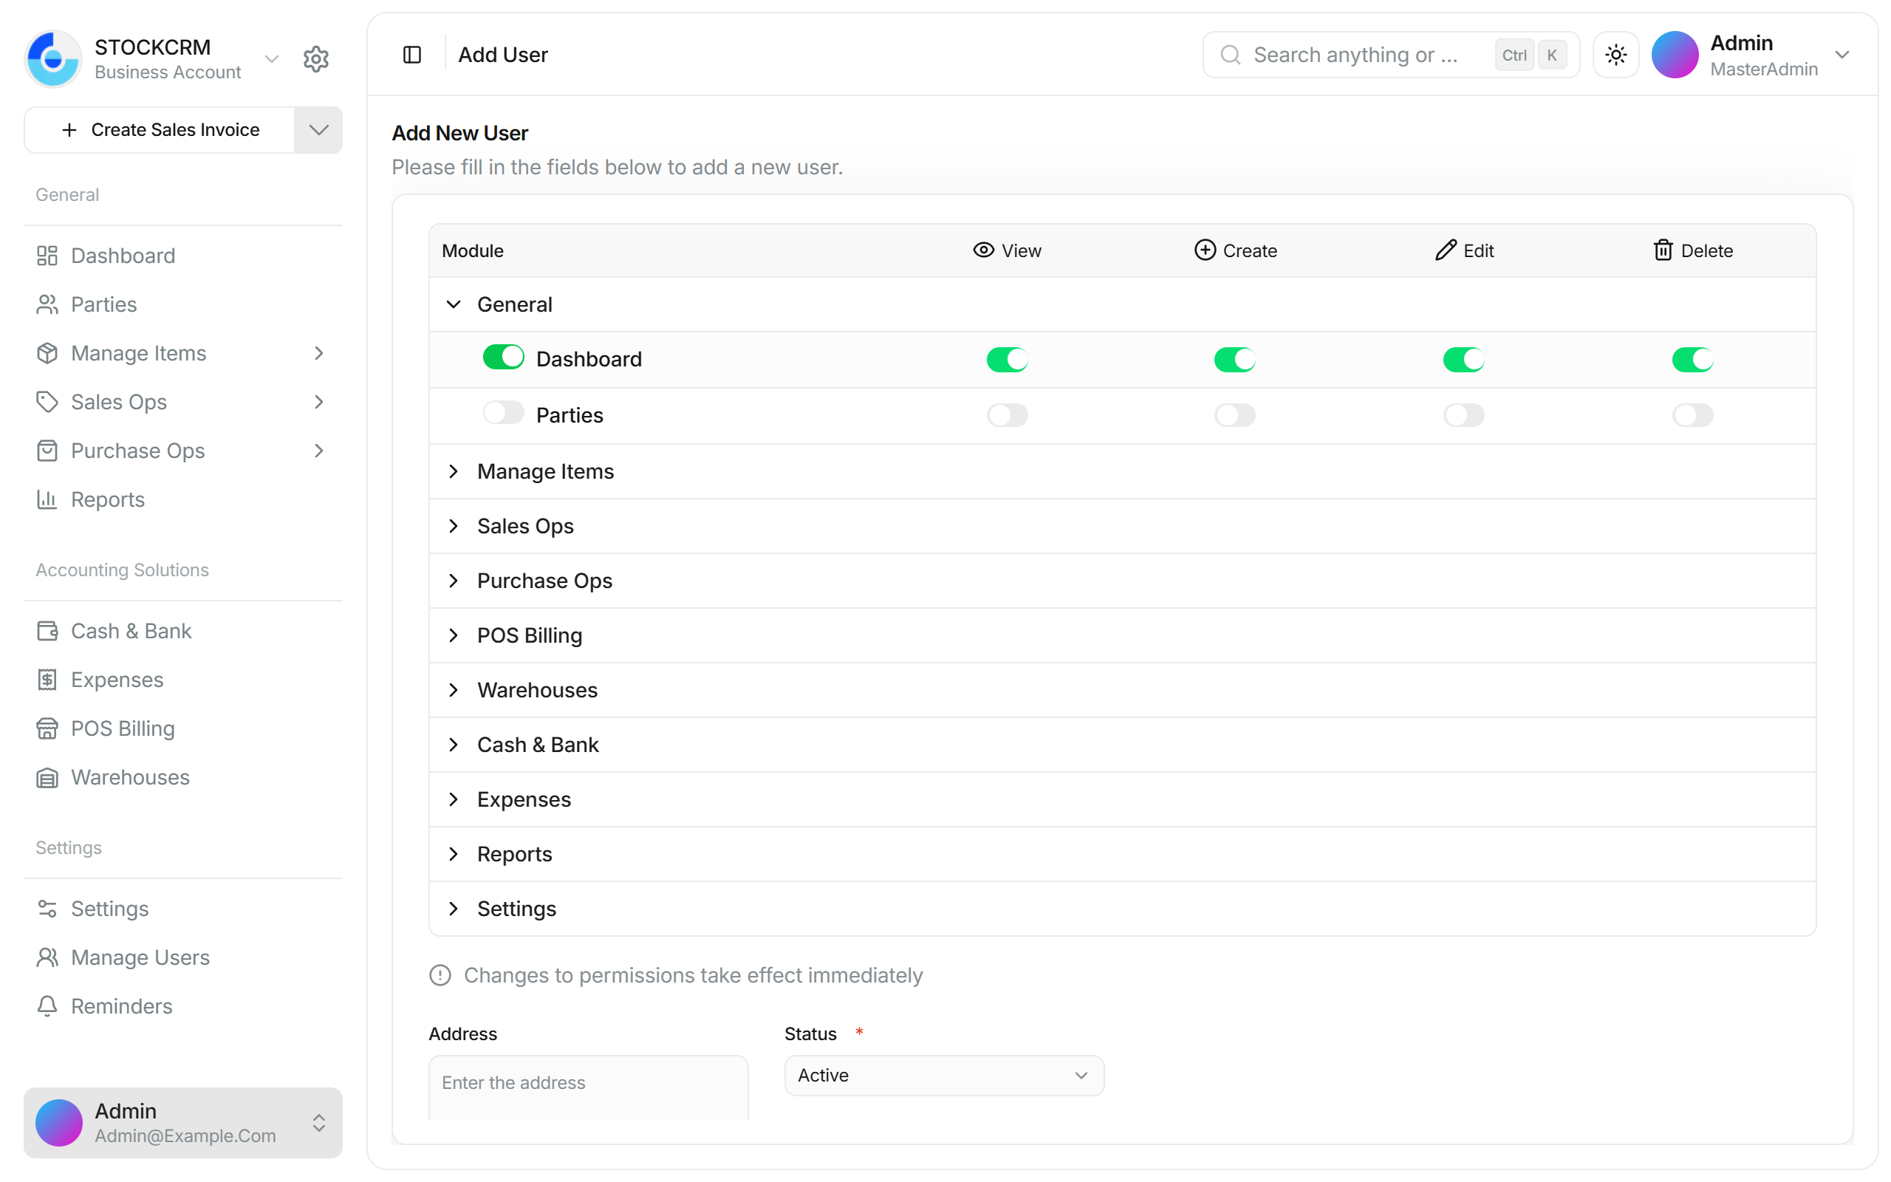The image size is (1891, 1182).
Task: Click the Parties people icon in sidebar
Action: pyautogui.click(x=47, y=304)
